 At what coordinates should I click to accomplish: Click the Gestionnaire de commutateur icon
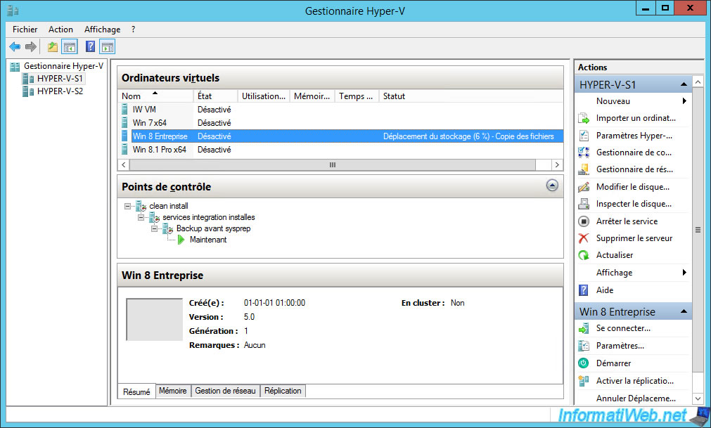coord(584,153)
